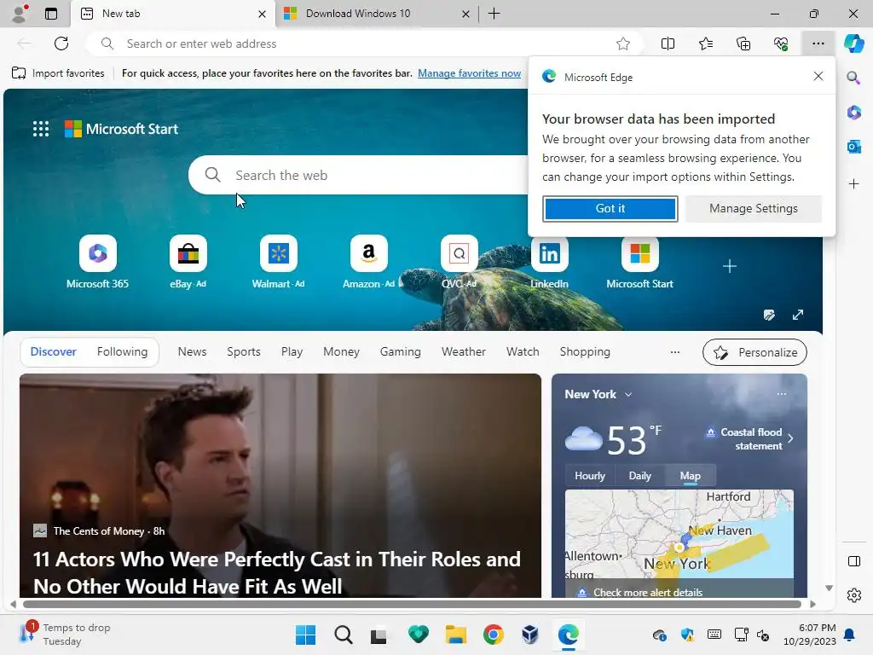Show the Hourly weather forecast tab

click(x=590, y=476)
